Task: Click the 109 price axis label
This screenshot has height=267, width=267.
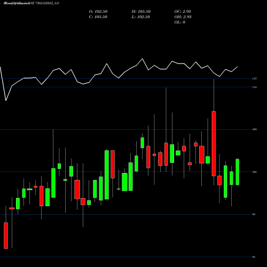Action: click(254, 130)
